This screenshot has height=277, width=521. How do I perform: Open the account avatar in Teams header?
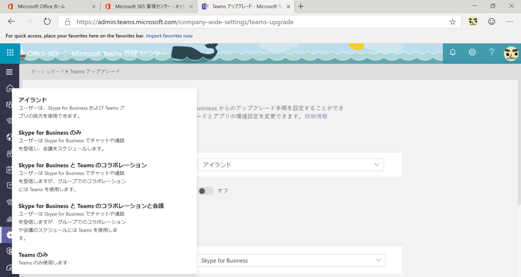(x=511, y=53)
